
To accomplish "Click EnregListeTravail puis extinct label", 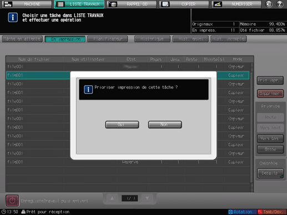I will (54, 201).
